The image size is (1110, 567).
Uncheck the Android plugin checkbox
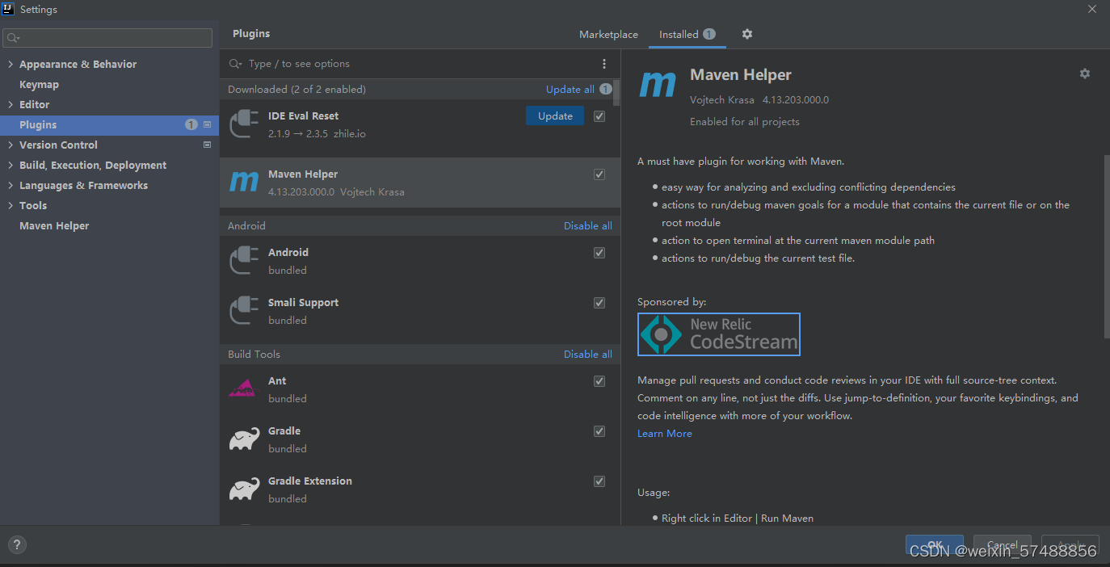599,253
